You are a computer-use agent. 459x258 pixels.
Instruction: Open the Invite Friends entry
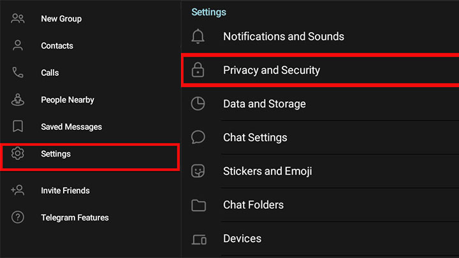tap(65, 190)
